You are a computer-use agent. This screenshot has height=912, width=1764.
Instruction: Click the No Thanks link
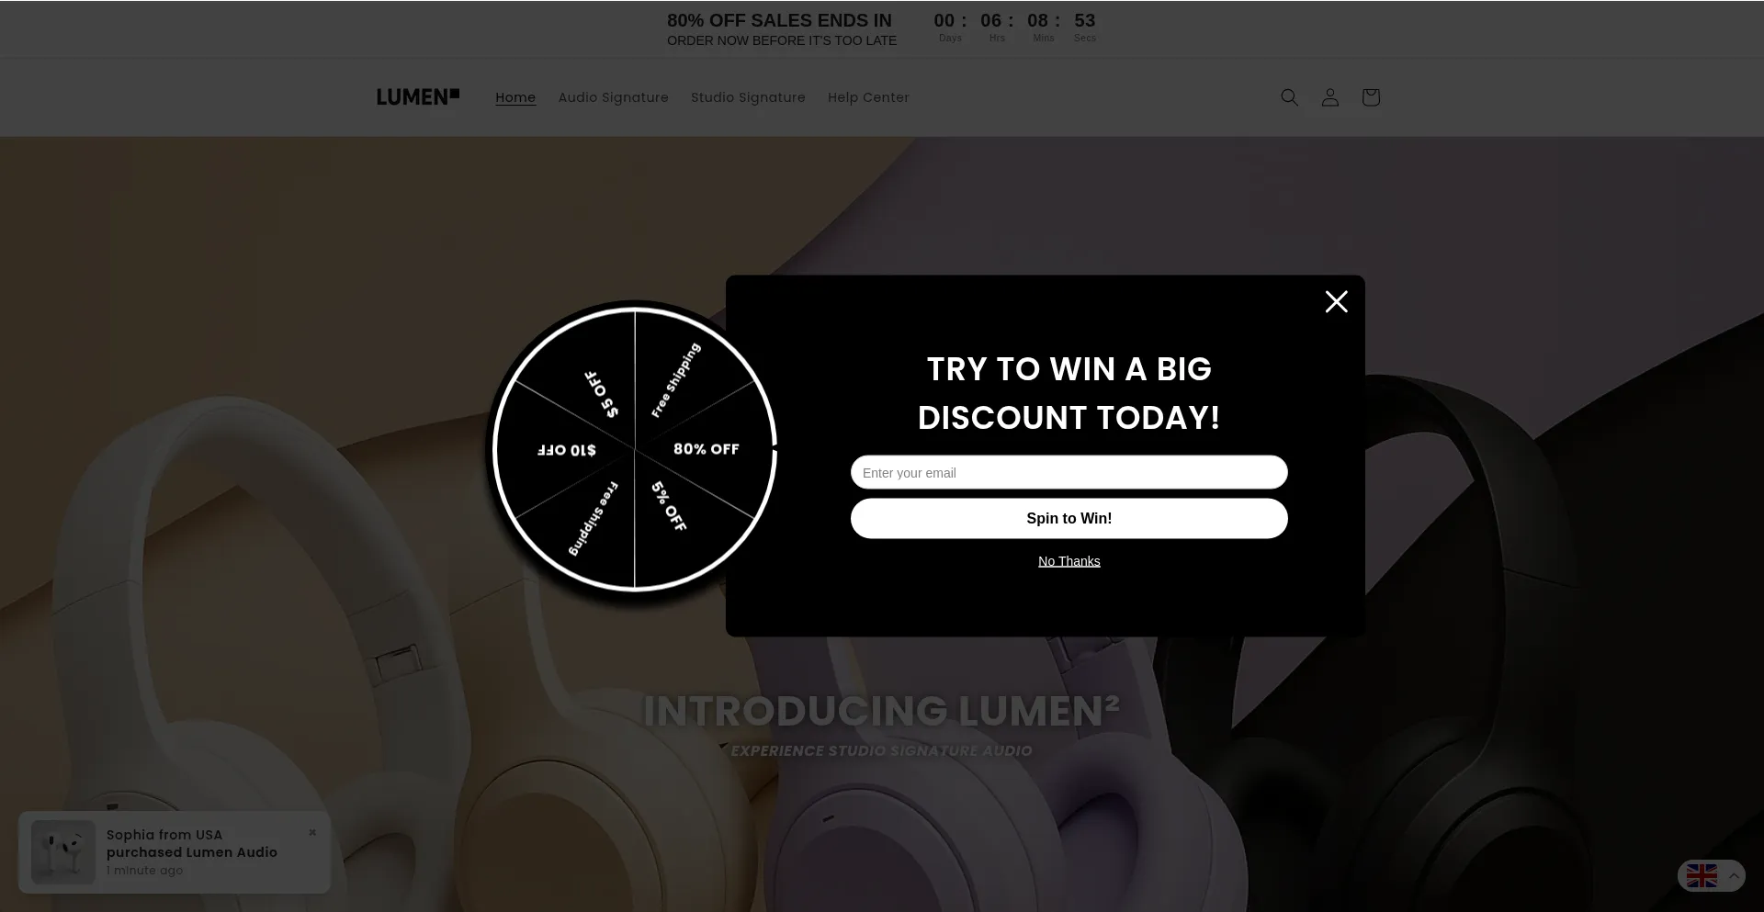(x=1069, y=561)
